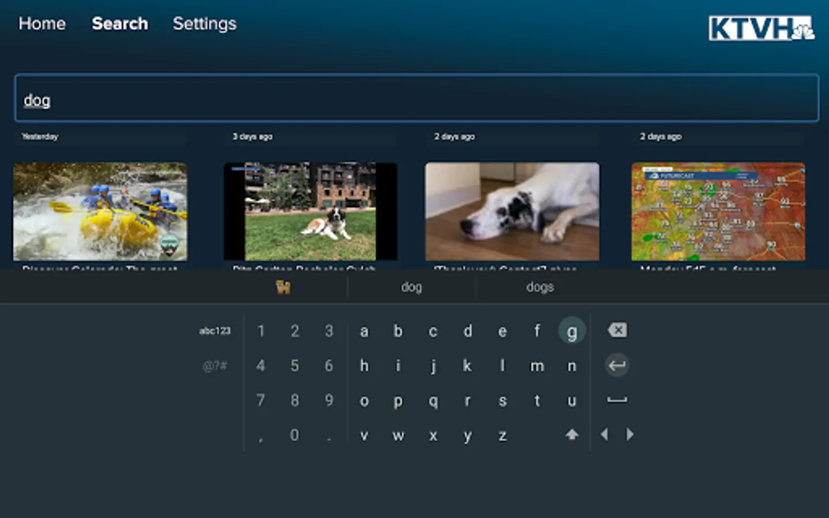This screenshot has height=518, width=829.
Task: Switch keyboard to abc123 mode
Action: pyautogui.click(x=215, y=331)
